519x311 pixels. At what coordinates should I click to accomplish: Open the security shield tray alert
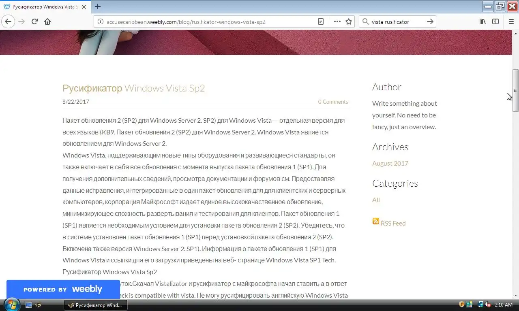(x=461, y=305)
